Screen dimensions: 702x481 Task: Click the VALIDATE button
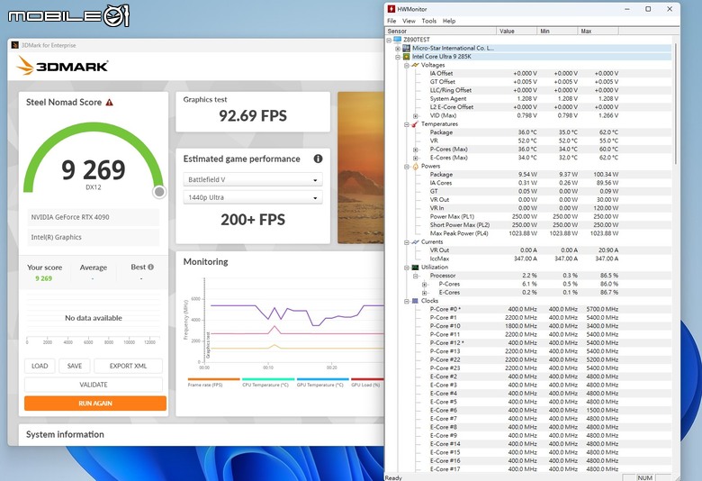[93, 385]
